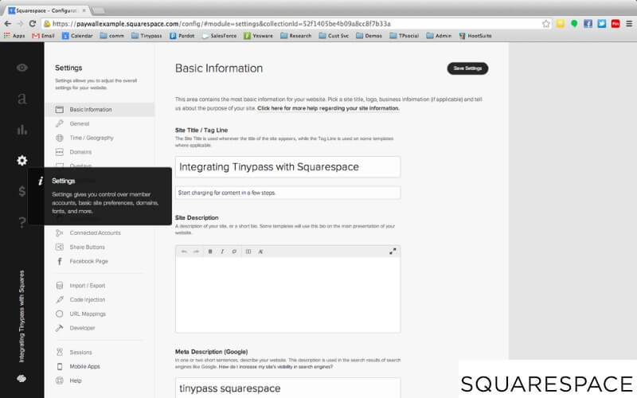Open the Calendar bookmark
Viewport: 637px width, 398px height.
point(77,36)
